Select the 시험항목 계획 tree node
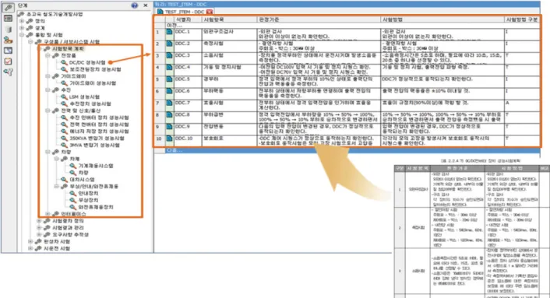The width and height of the screenshot is (550, 298). pos(68,49)
